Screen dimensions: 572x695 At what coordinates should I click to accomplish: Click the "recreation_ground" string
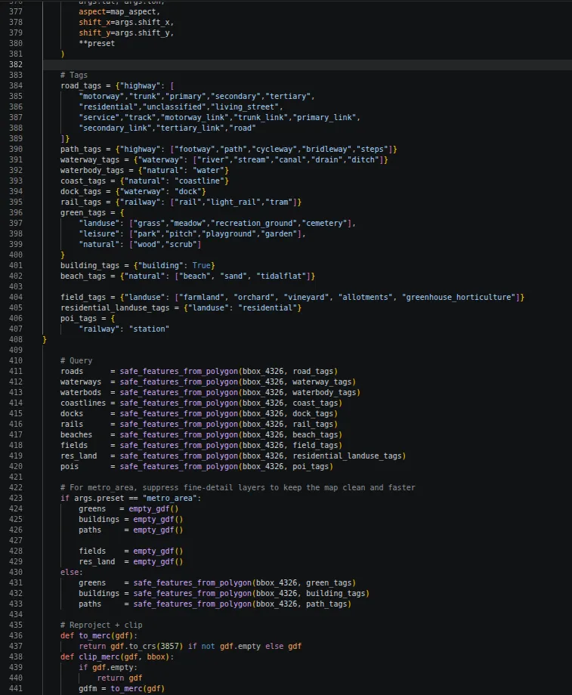click(x=254, y=224)
